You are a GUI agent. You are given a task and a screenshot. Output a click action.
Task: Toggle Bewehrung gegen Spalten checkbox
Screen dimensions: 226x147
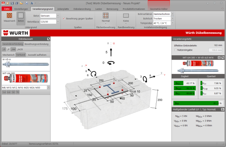point(64,19)
